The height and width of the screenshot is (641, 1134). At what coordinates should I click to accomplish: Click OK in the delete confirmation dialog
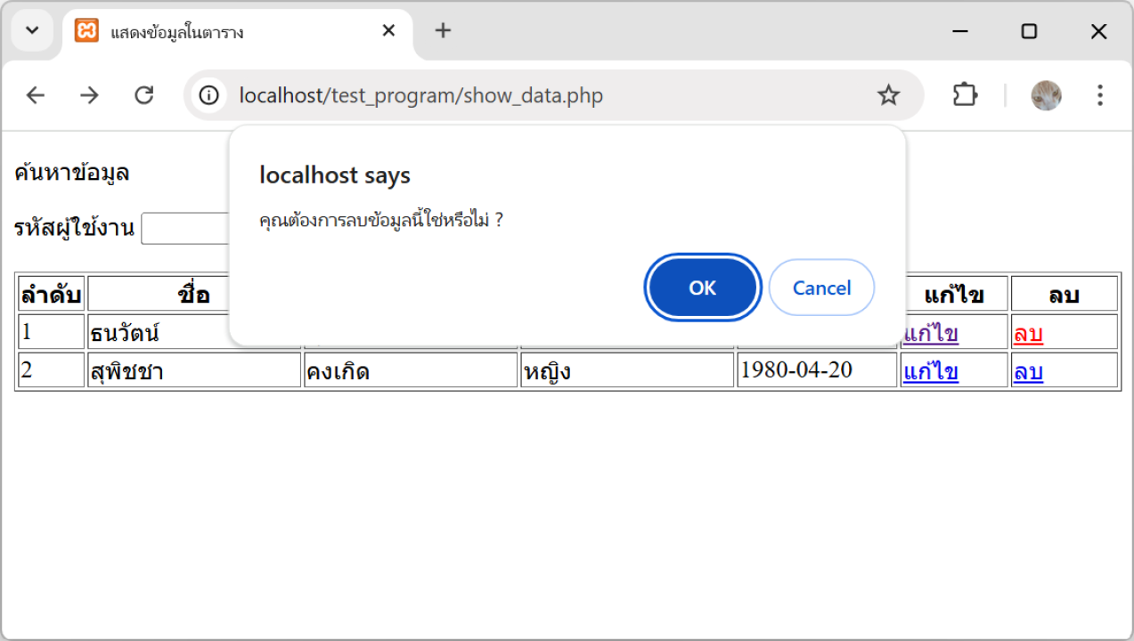pyautogui.click(x=702, y=288)
